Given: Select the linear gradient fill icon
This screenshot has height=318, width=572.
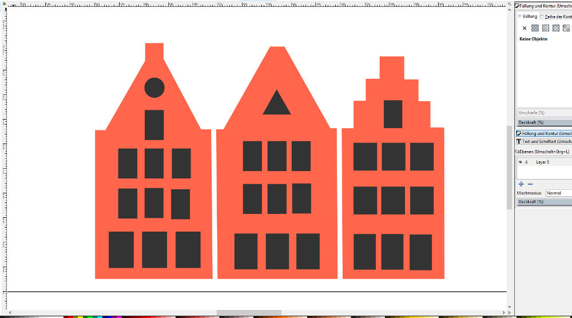Looking at the screenshot, I should 545,28.
